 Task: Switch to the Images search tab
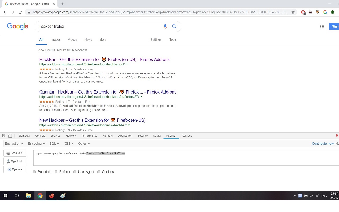56,39
